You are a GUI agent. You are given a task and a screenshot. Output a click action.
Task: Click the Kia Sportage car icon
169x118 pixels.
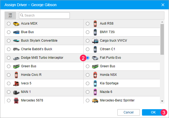point(95,83)
